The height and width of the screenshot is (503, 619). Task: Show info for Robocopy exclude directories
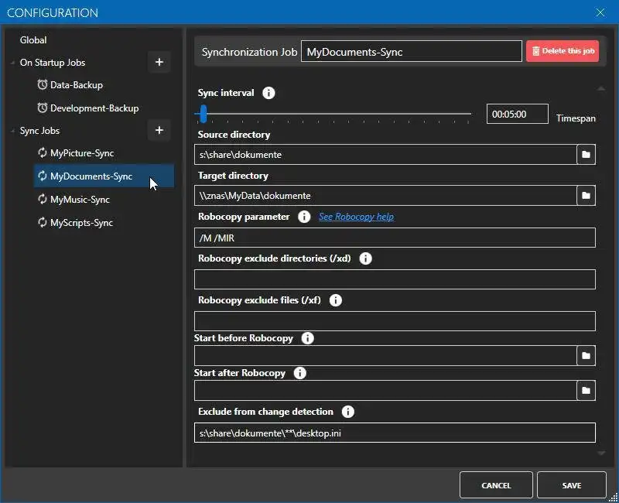[x=366, y=258]
